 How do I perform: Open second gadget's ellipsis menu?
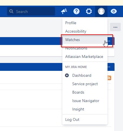pyautogui.click(x=109, y=67)
